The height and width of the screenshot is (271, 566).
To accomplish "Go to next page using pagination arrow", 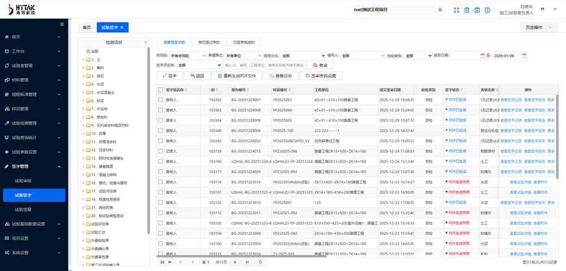I will (235, 262).
